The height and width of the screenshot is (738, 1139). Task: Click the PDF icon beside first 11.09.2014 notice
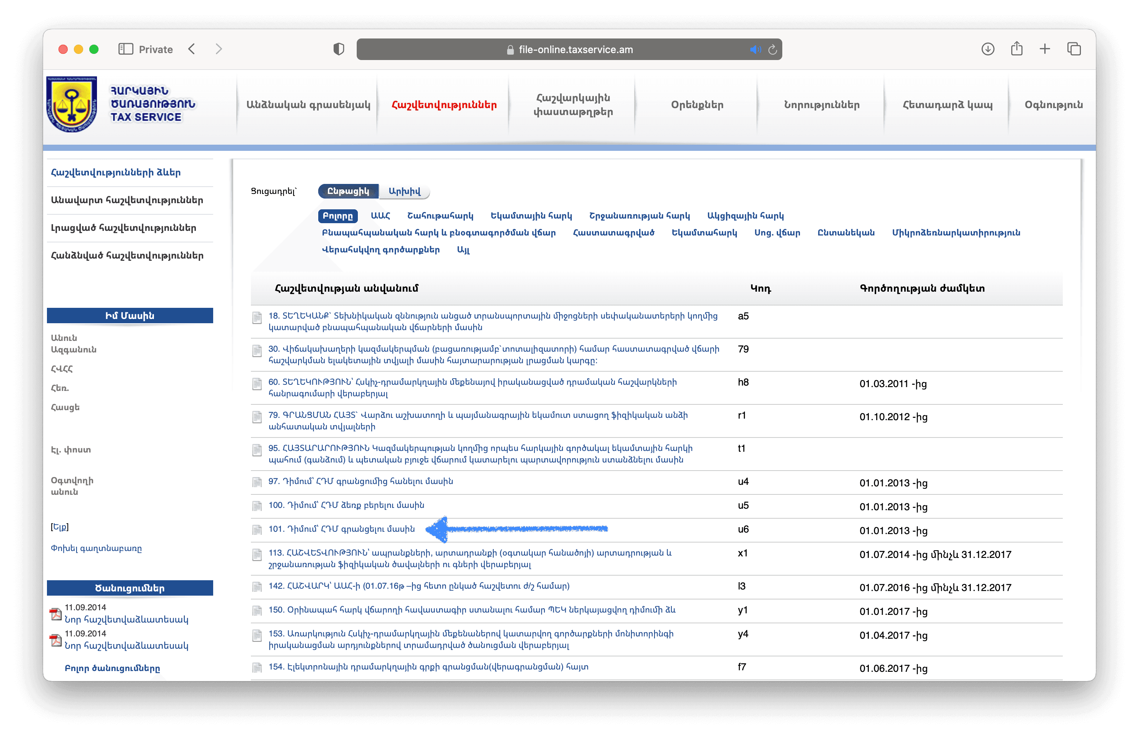(x=56, y=614)
